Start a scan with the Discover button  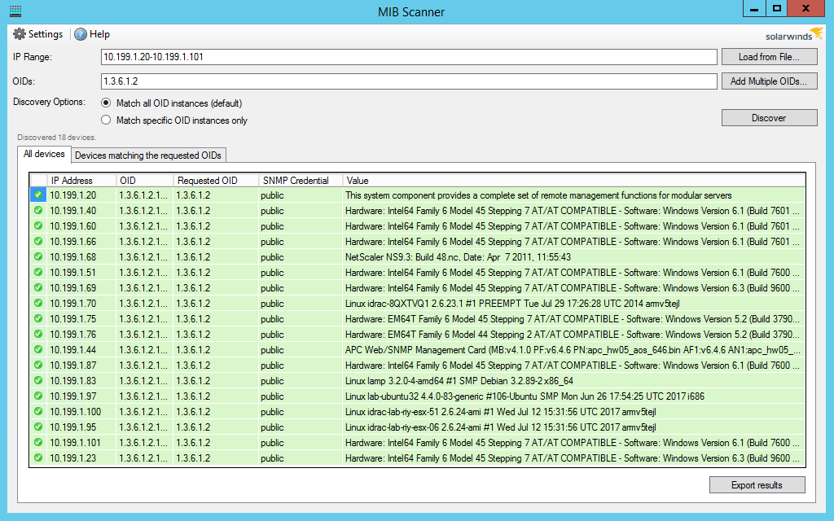(x=769, y=117)
